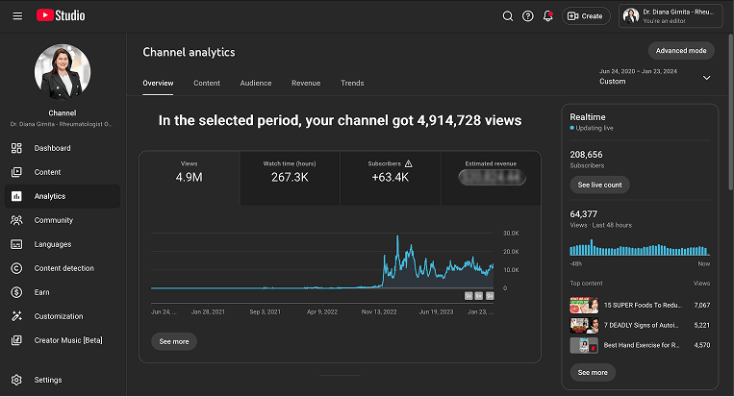The image size is (734, 397).
Task: Open Creator Music [Beta]
Action: coord(67,340)
